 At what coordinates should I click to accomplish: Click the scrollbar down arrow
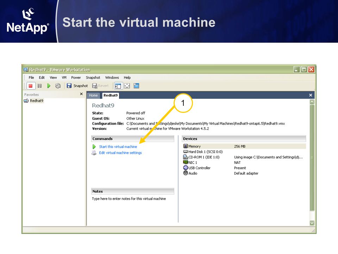pyautogui.click(x=312, y=223)
